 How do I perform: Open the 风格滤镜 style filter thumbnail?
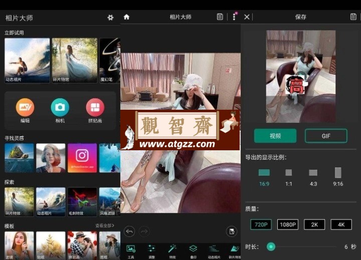click(110, 202)
